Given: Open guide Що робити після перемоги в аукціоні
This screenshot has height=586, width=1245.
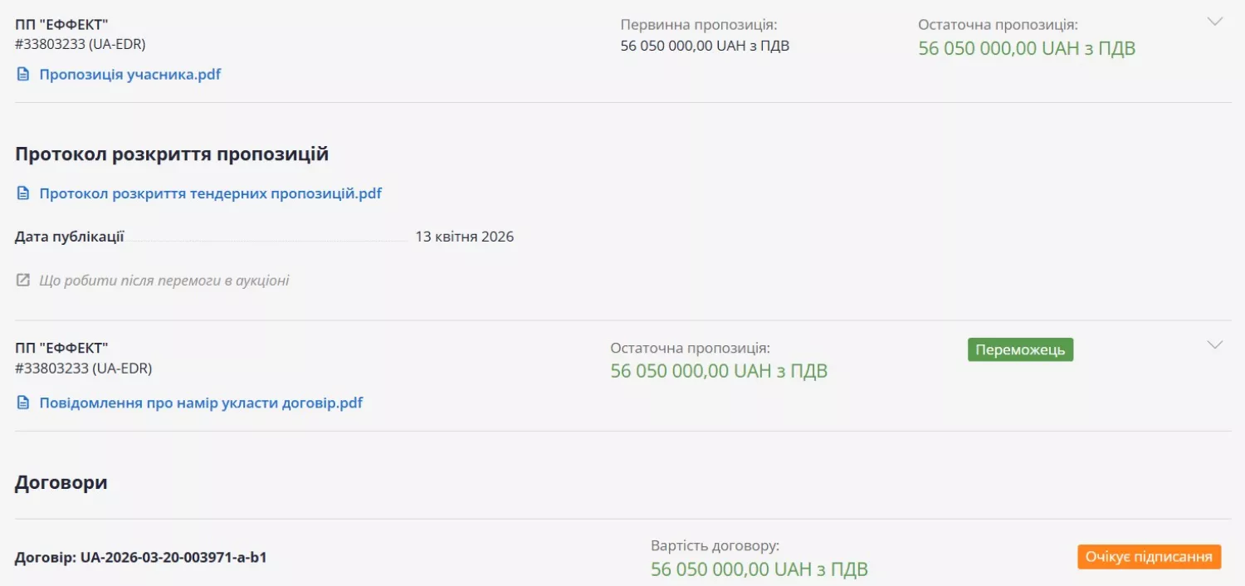Looking at the screenshot, I should [x=162, y=280].
